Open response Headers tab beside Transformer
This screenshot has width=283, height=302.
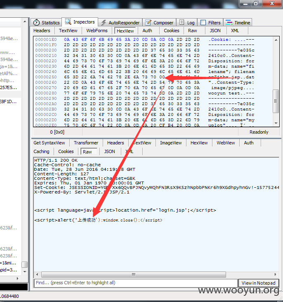(116, 143)
